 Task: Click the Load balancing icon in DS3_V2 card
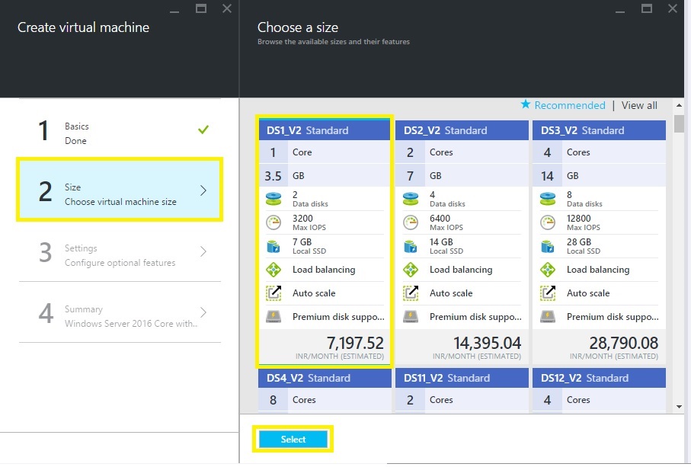(x=547, y=270)
